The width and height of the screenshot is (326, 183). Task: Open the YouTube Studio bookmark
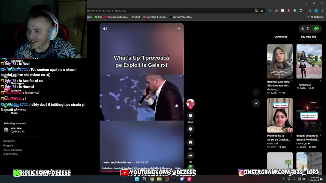click(116, 17)
